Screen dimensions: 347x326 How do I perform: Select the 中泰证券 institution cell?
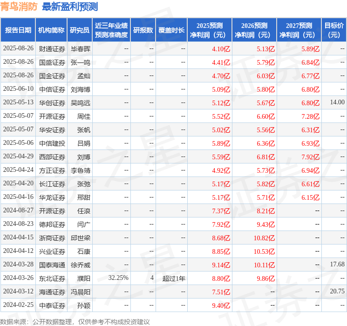click(52, 306)
